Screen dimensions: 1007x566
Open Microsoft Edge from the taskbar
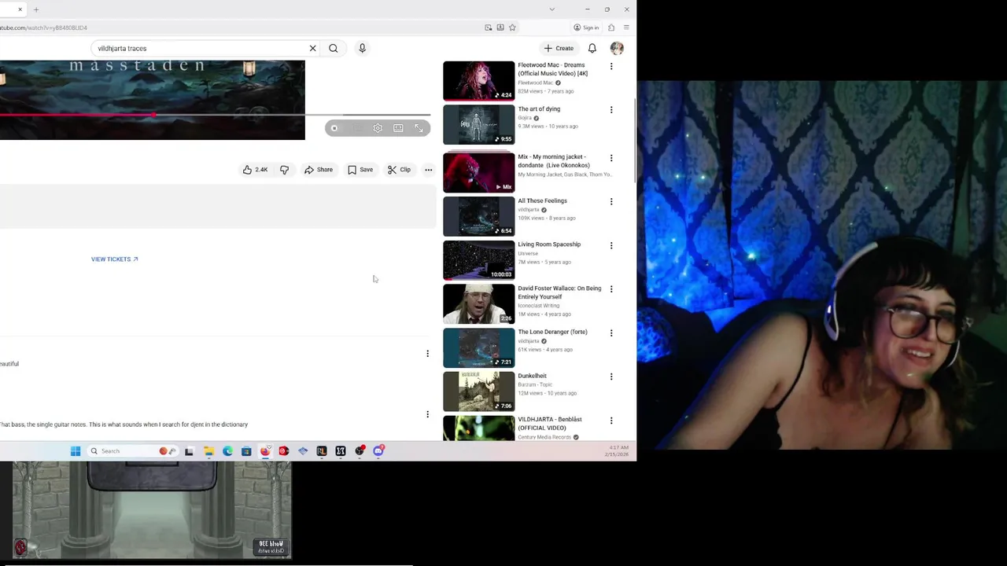point(227,451)
